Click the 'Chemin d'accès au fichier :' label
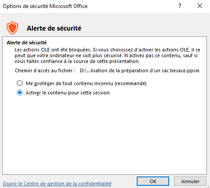This screenshot has height=188, width=210. point(45,70)
